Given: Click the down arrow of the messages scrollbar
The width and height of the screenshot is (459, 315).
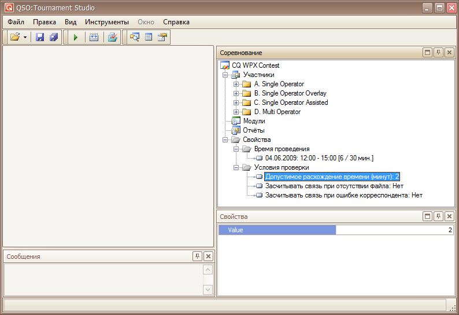Looking at the screenshot, I should [208, 289].
